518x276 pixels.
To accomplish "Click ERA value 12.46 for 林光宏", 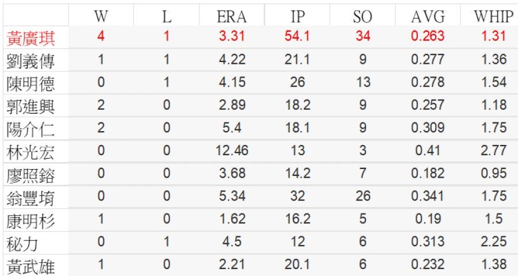I will [232, 151].
